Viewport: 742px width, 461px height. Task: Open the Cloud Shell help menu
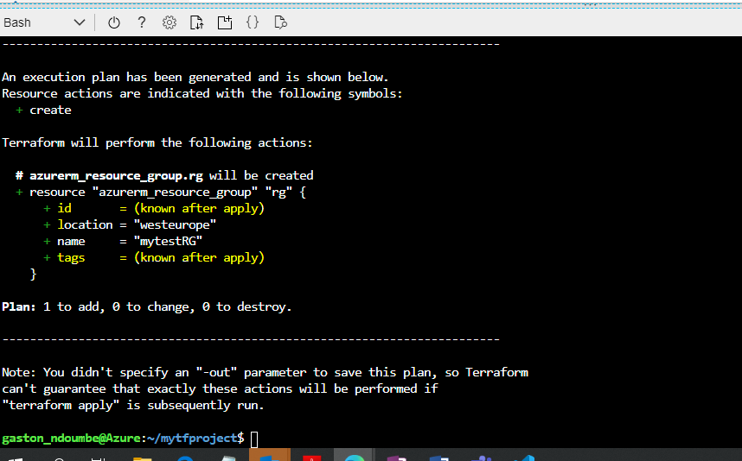click(142, 22)
